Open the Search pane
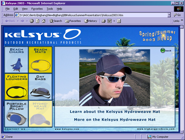185x140 pixels. coord(56,21)
